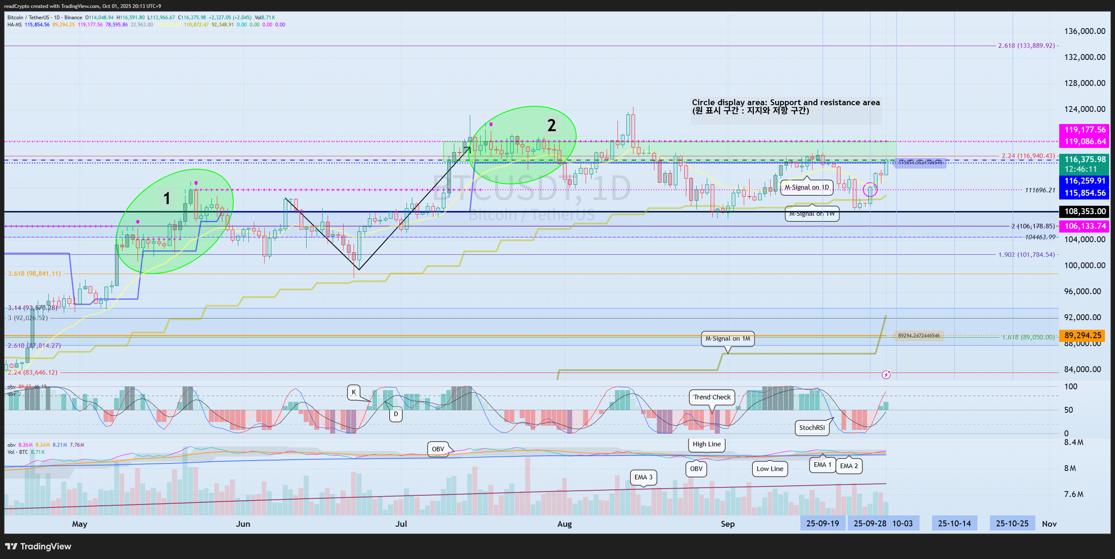Click the 25-10-25 date marker

pyautogui.click(x=1012, y=523)
